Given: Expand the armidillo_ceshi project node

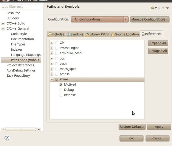Looking at the screenshot, I should (52, 53).
